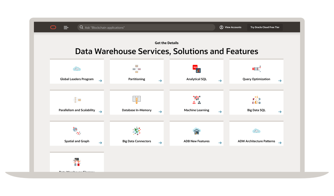Click the Big Data Connectors globe icon
334x196 pixels.
tap(137, 131)
